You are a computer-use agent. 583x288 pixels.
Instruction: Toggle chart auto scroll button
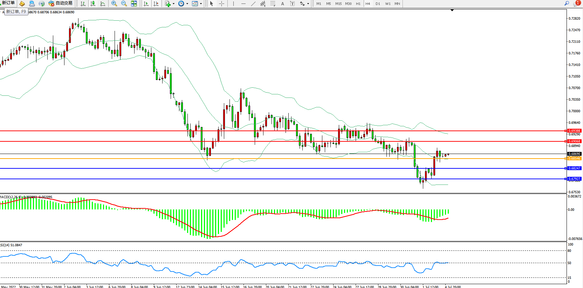[146, 4]
